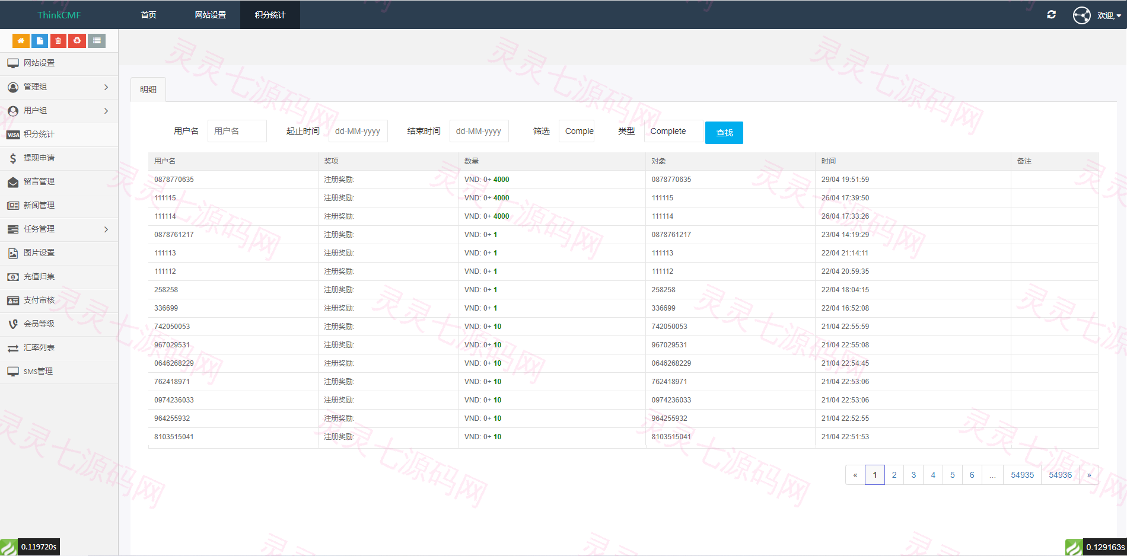Click the envelope icon beside 留言管理
Image resolution: width=1127 pixels, height=556 pixels.
pyautogui.click(x=13, y=182)
